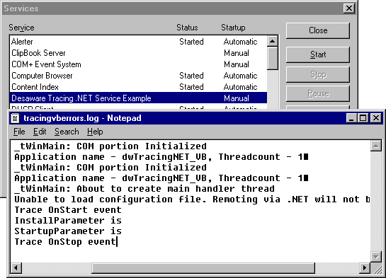Open the Help menu in Notepad
Viewport: 386px width, 278px height.
coord(95,132)
